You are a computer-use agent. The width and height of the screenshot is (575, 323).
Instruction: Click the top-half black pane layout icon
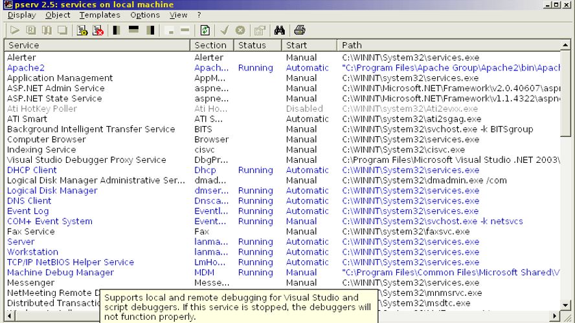(133, 30)
